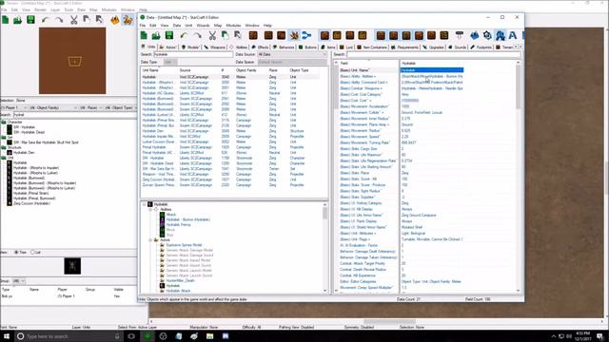Click New document icon in Data editor toolbar
This screenshot has height=342, width=609.
(x=144, y=35)
